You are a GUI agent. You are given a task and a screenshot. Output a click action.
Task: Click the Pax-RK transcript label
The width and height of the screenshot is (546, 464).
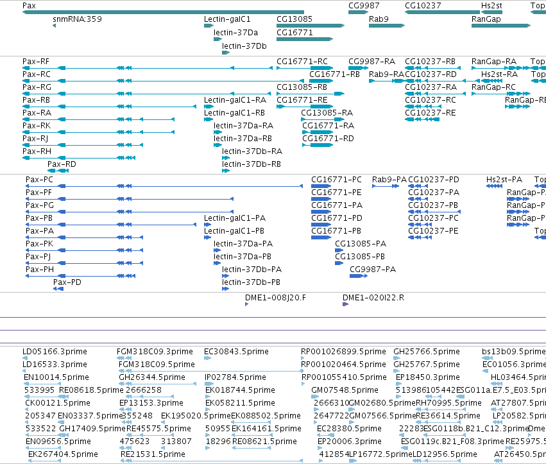tap(37, 126)
